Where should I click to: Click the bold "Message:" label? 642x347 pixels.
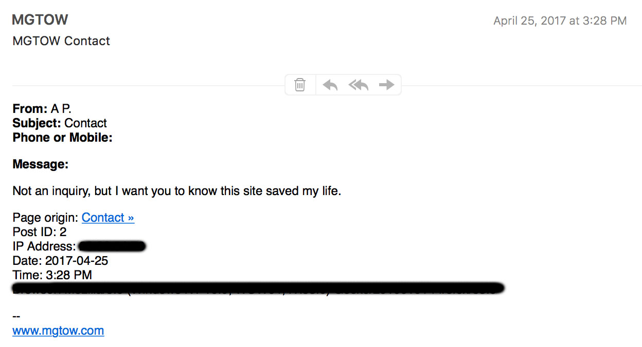pos(41,164)
